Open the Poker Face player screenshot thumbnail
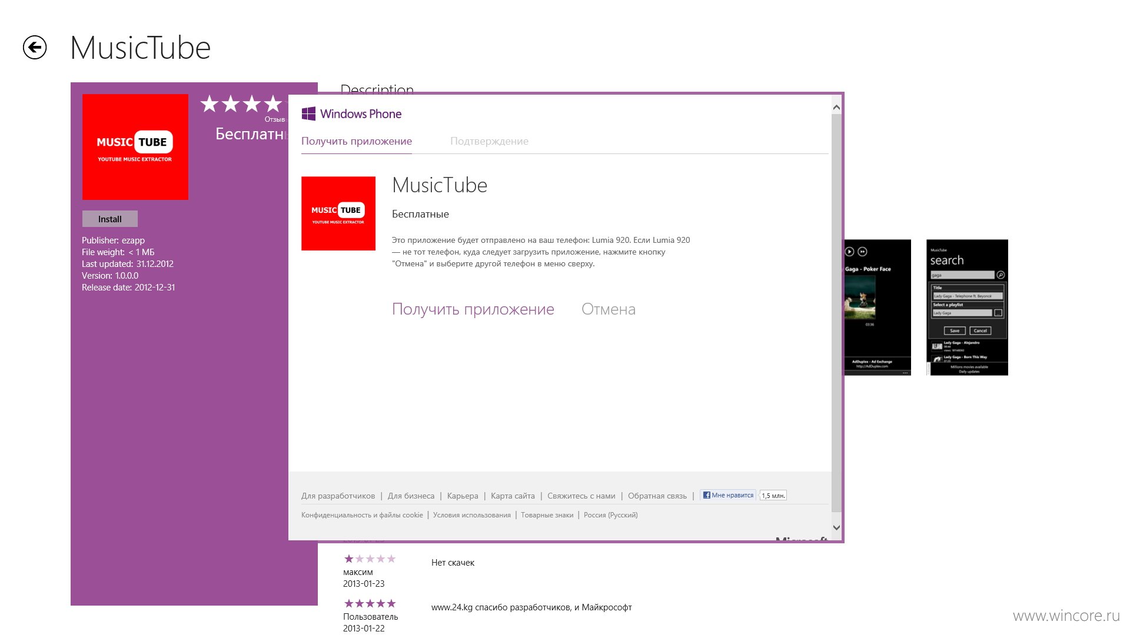Screen dimensions: 1130x635 pyautogui.click(x=878, y=307)
